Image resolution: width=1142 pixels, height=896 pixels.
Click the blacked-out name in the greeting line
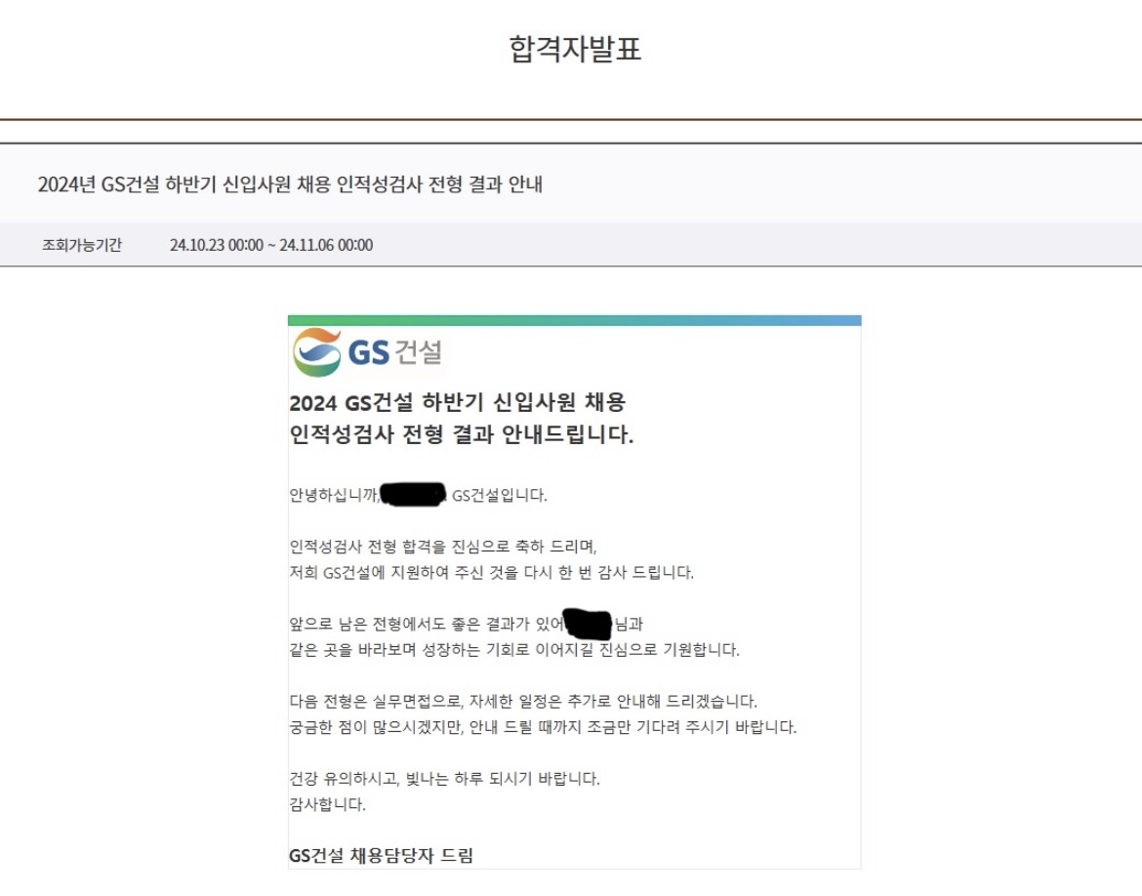click(412, 495)
